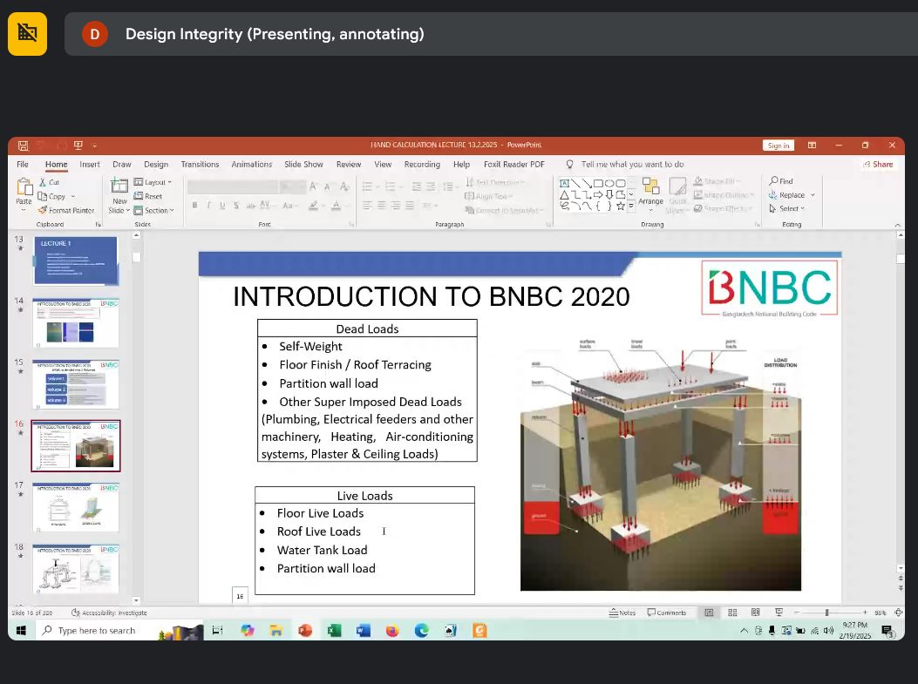Screen dimensions: 918x684
Task: Switch to the Insert tab
Action: pyautogui.click(x=90, y=165)
